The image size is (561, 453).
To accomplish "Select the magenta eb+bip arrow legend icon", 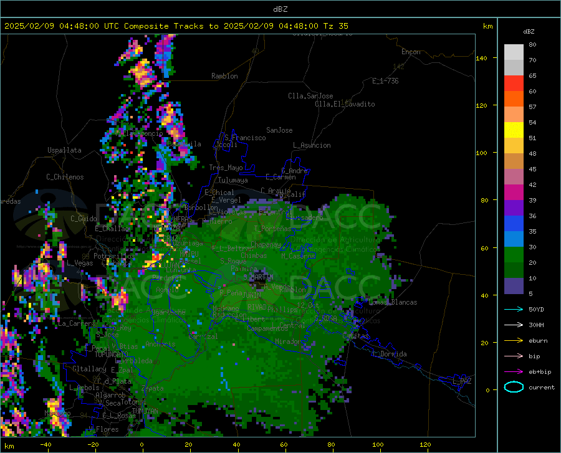I will pos(514,372).
